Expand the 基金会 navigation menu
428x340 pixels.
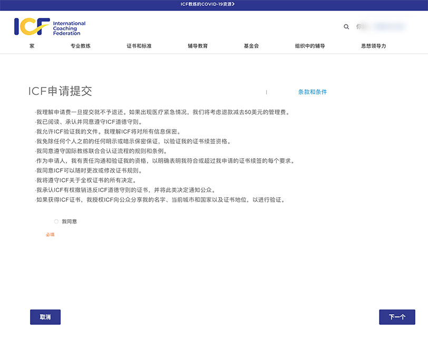click(x=251, y=46)
